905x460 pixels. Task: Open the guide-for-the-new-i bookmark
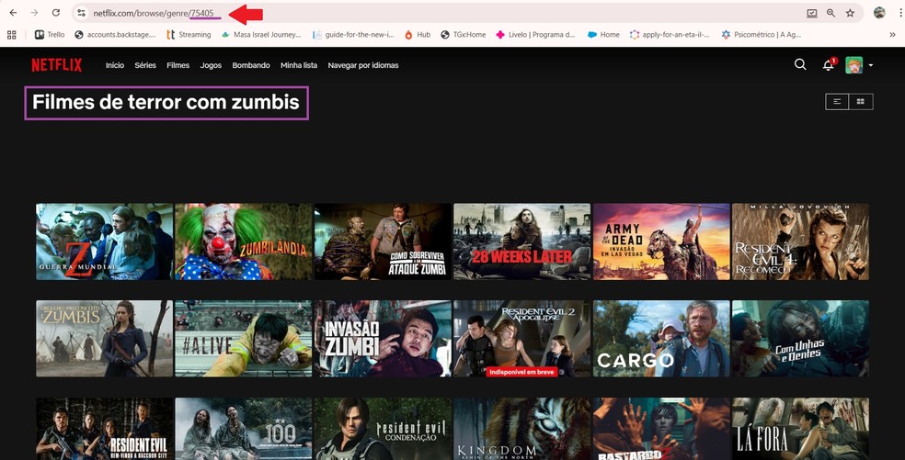(x=354, y=35)
